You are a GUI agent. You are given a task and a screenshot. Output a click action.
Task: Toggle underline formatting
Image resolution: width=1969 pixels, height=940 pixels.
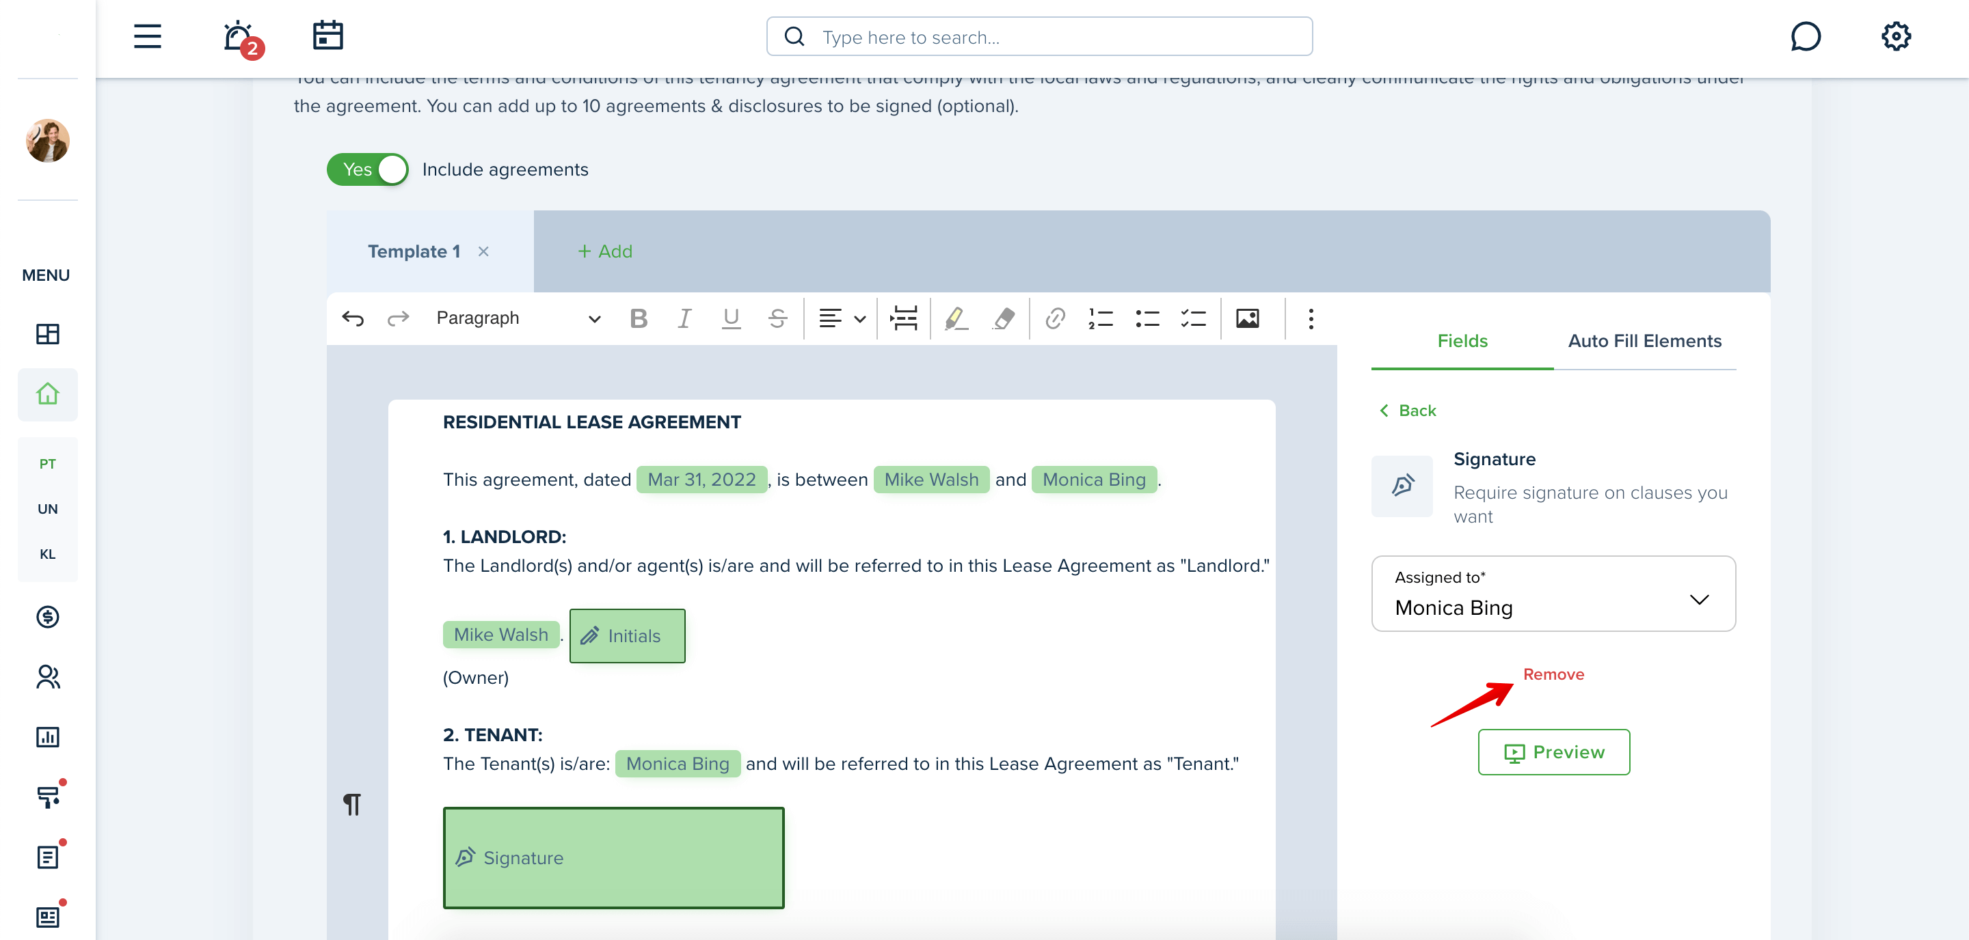[x=731, y=318]
